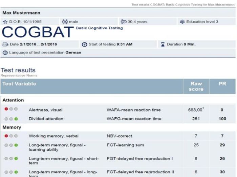The height and width of the screenshot is (177, 237).
Task: Click the NBV-correct variable
Action: pyautogui.click(x=120, y=136)
